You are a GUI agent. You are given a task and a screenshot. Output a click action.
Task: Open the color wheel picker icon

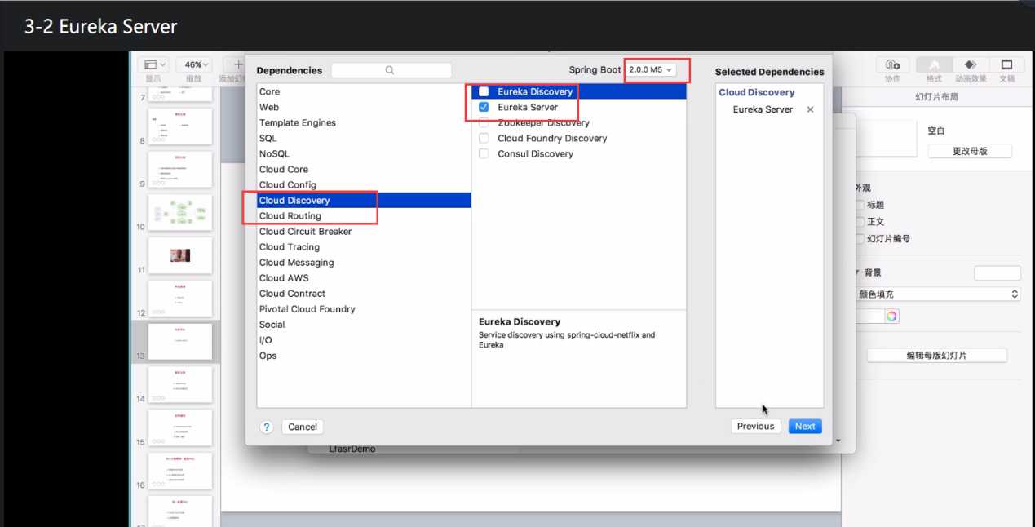point(892,316)
